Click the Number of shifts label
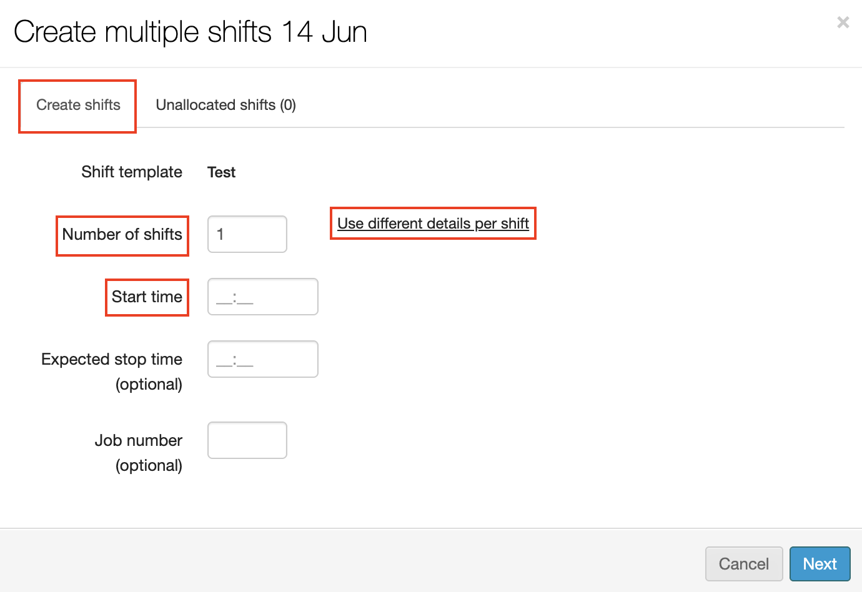Image resolution: width=862 pixels, height=592 pixels. [x=122, y=234]
